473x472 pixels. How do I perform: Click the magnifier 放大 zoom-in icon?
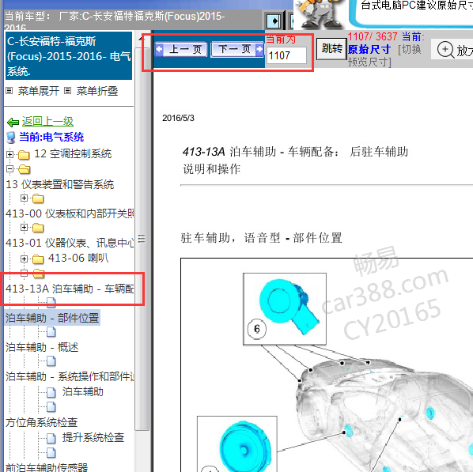(445, 50)
